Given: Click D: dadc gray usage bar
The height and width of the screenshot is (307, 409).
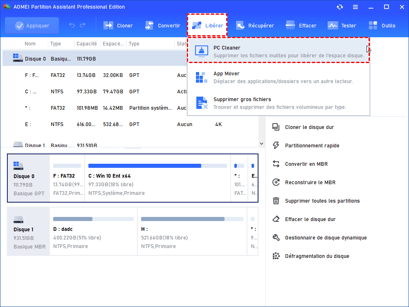Looking at the screenshot, I should 93,219.
